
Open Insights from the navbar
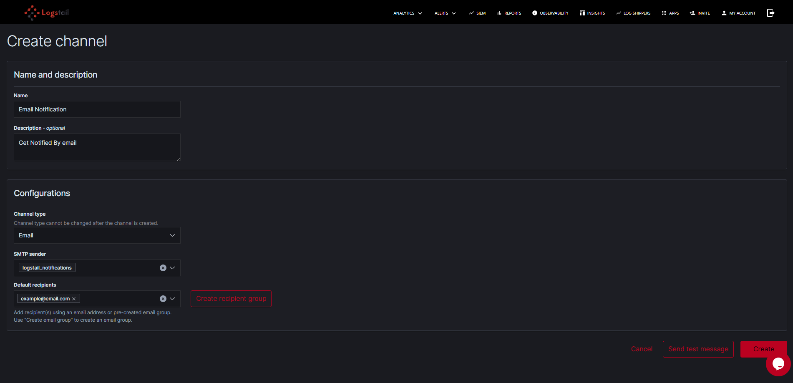pyautogui.click(x=592, y=13)
